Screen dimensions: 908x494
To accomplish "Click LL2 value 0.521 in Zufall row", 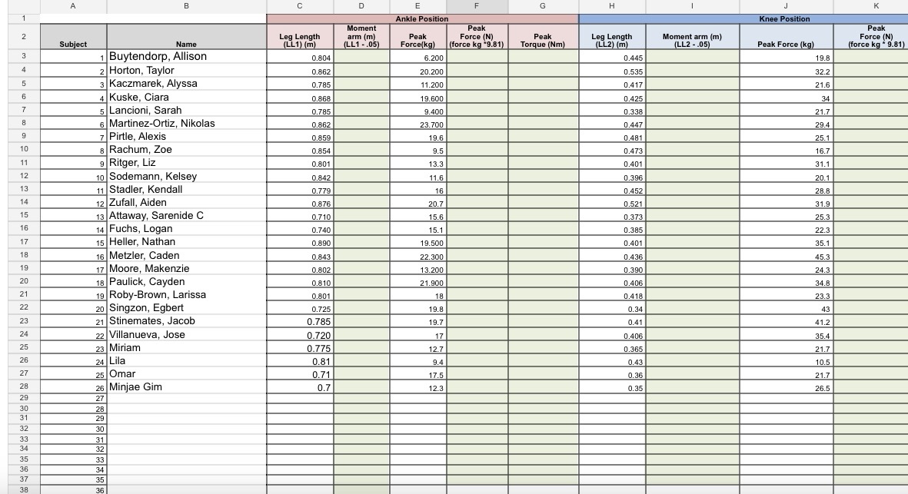I will point(612,203).
